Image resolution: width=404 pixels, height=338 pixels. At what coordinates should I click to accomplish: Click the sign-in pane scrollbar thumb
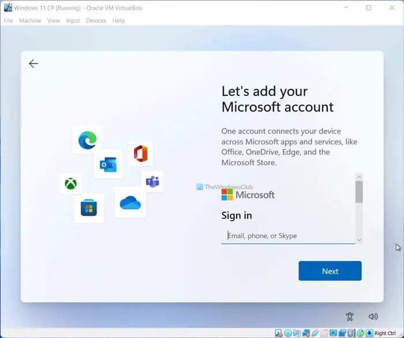coord(359,192)
